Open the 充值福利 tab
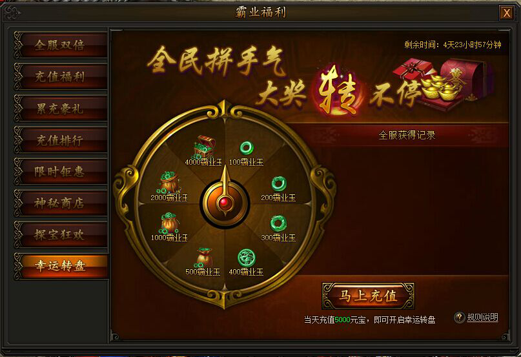Screen dimensions: 521x357 point(61,76)
